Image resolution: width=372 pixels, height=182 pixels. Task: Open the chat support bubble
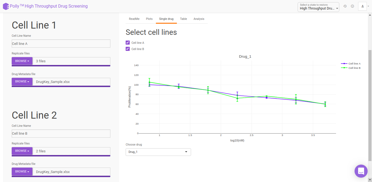point(361,171)
